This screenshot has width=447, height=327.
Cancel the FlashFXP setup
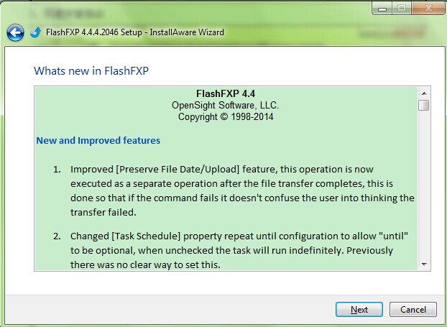(413, 310)
